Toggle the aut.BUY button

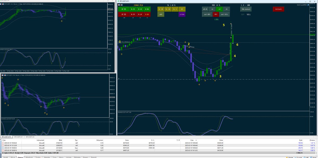(x=207, y=15)
